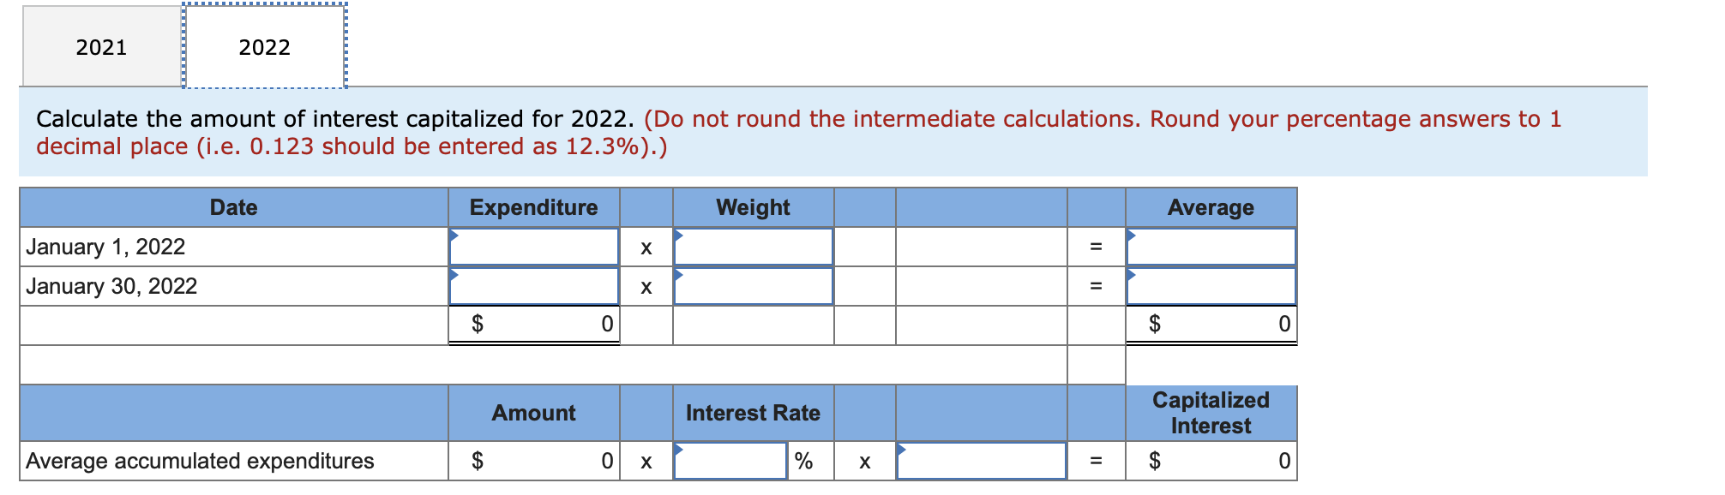Open the Interest Rate percentage dropdown field
Image resolution: width=1725 pixels, height=495 pixels.
pos(729,461)
